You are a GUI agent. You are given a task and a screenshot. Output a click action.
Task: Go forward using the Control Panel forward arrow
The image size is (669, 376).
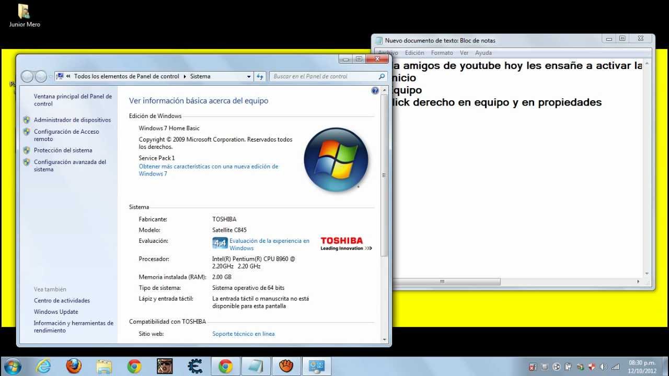point(41,76)
